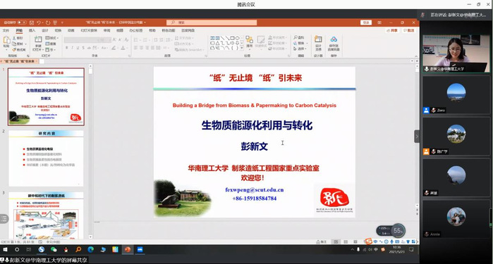Select slide 2 thumbnail
493x264 pixels.
46,158
